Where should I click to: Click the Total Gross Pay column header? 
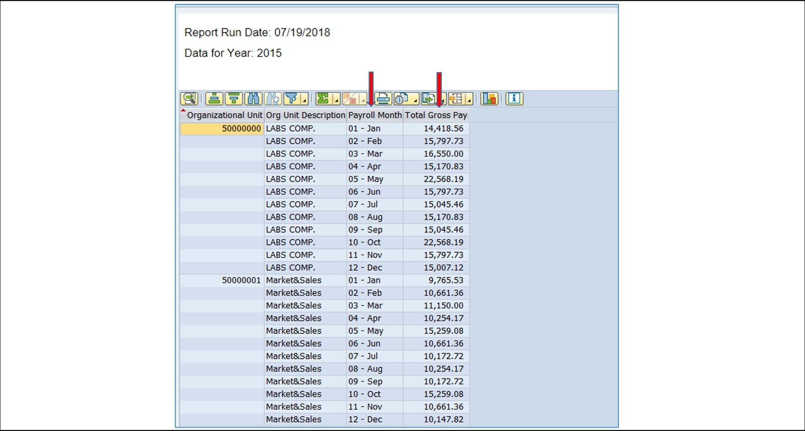436,115
